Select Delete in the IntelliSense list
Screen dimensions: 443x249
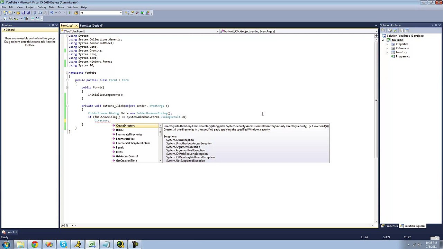click(x=136, y=130)
